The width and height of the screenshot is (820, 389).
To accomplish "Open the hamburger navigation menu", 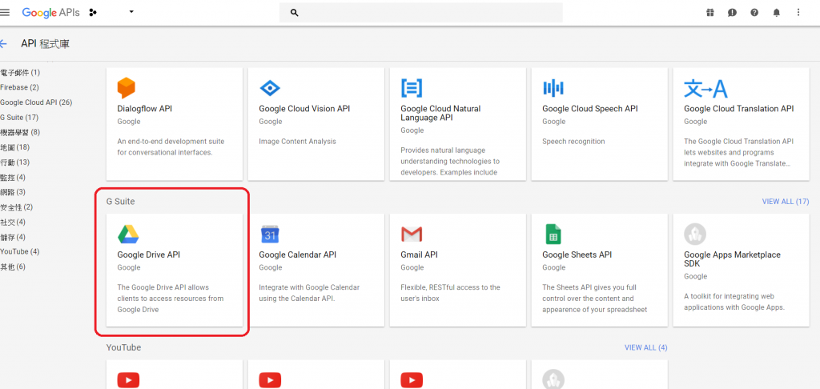I will point(5,12).
